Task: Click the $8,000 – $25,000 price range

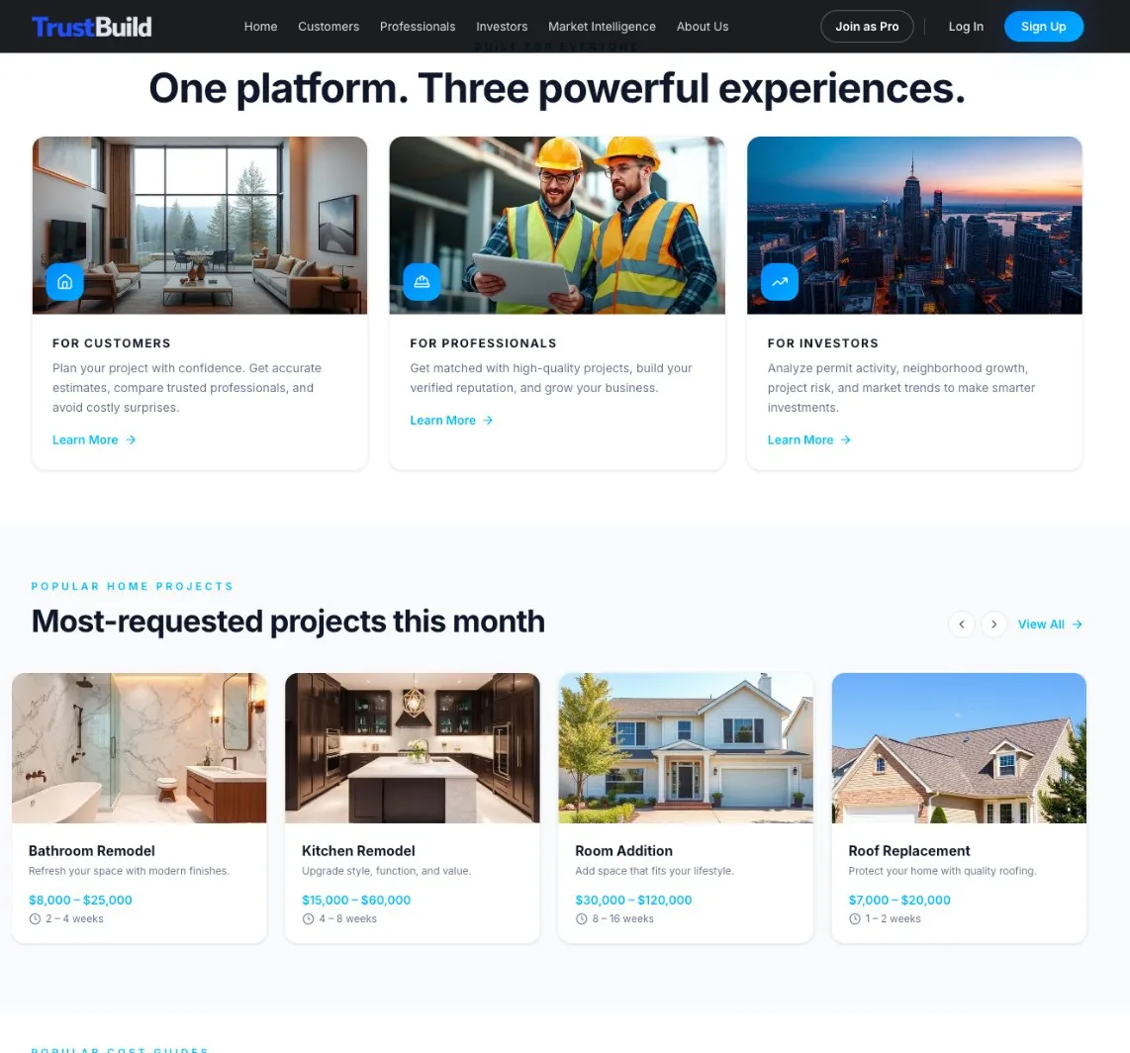Action: pyautogui.click(x=80, y=900)
